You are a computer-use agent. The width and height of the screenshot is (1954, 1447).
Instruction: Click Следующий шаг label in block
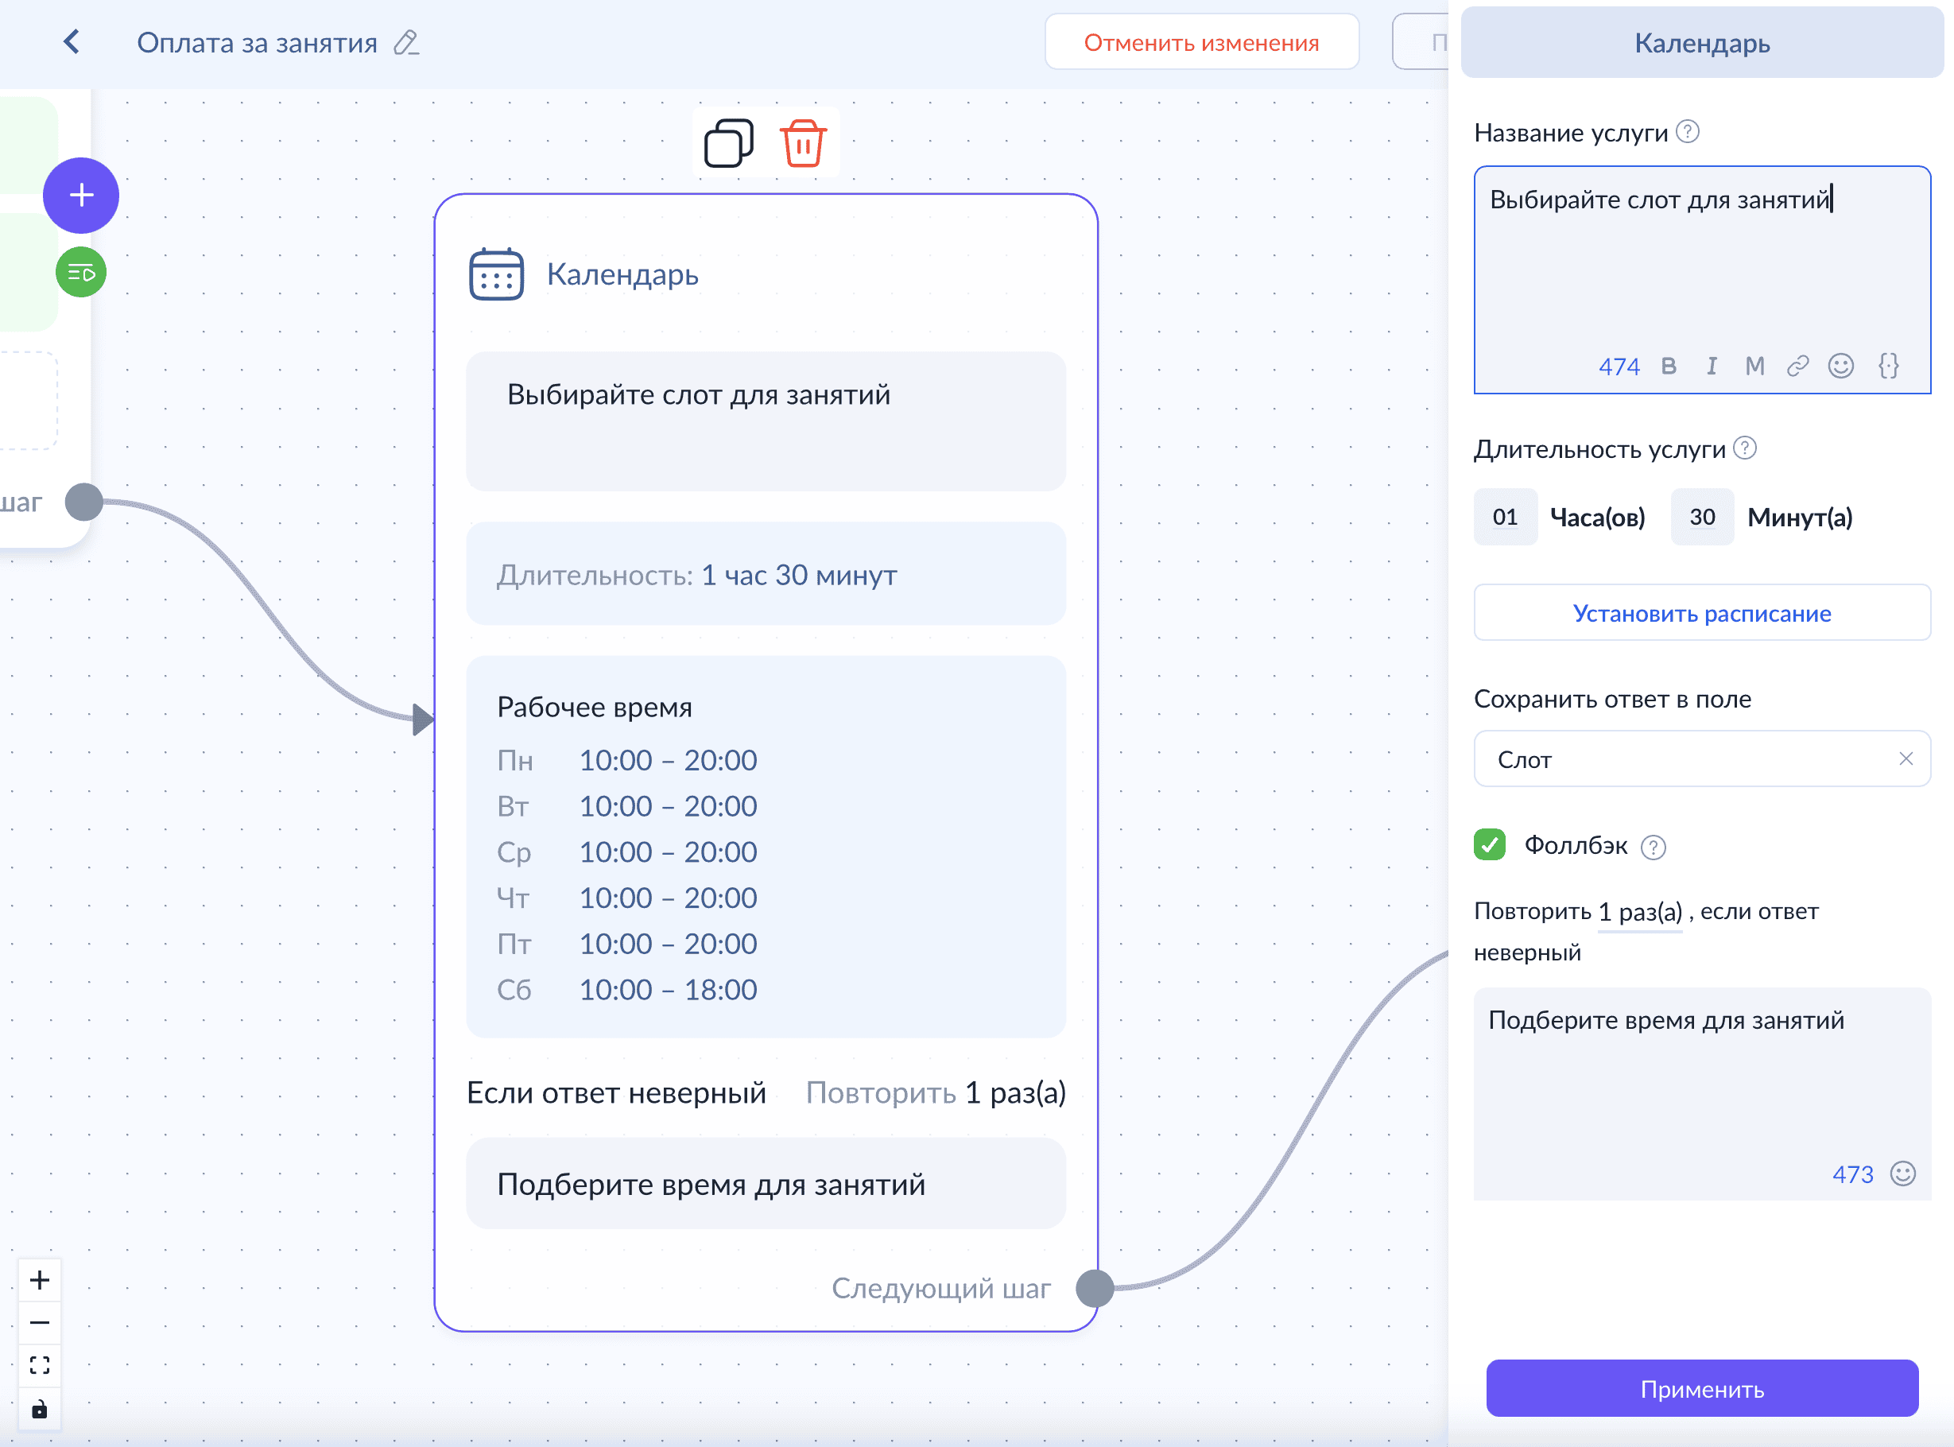(940, 1289)
